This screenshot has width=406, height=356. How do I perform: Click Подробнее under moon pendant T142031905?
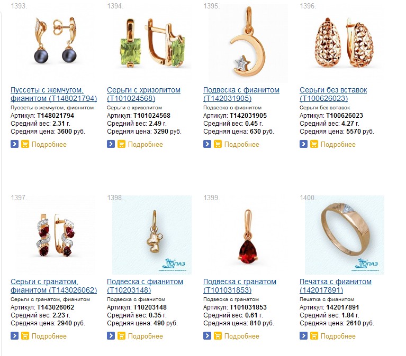(x=241, y=144)
